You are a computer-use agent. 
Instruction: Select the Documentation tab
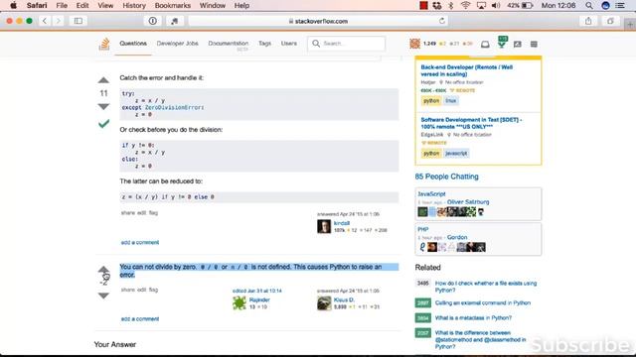[228, 44]
